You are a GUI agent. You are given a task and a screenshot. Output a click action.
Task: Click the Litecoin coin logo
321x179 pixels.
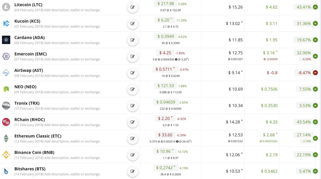tap(6, 7)
